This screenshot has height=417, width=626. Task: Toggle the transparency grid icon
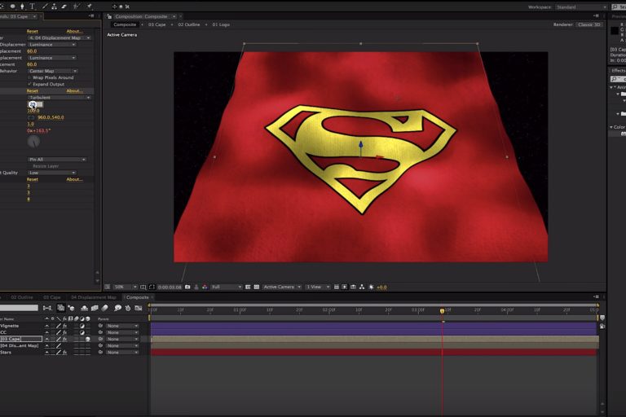(x=256, y=287)
